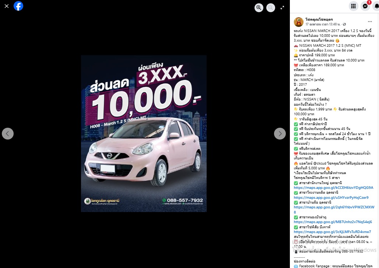379x268 pixels.
Task: Zoom in on the photo
Action: tap(259, 8)
